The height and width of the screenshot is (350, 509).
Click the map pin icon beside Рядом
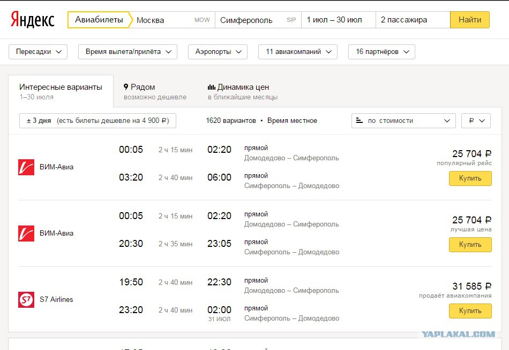(126, 87)
